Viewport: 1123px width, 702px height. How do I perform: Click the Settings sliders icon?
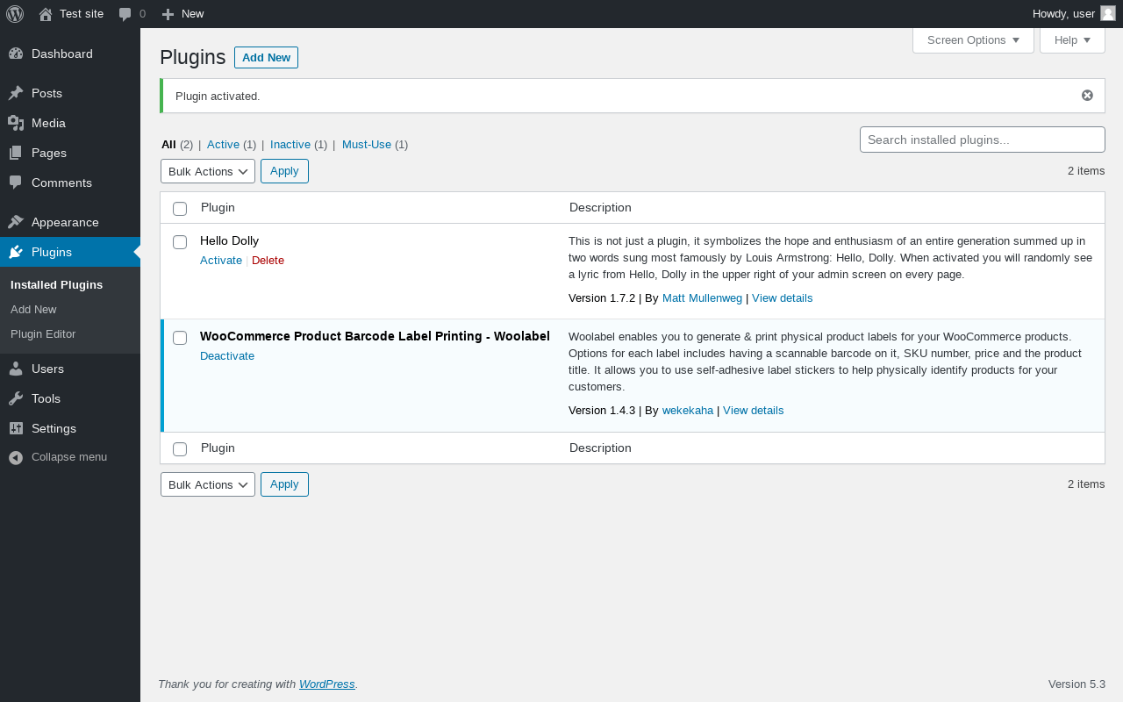pyautogui.click(x=16, y=428)
